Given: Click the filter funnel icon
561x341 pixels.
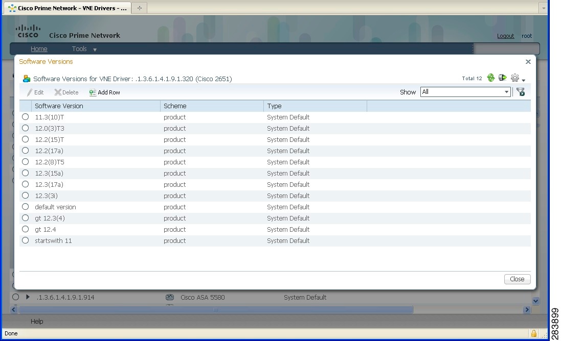Looking at the screenshot, I should (x=521, y=92).
